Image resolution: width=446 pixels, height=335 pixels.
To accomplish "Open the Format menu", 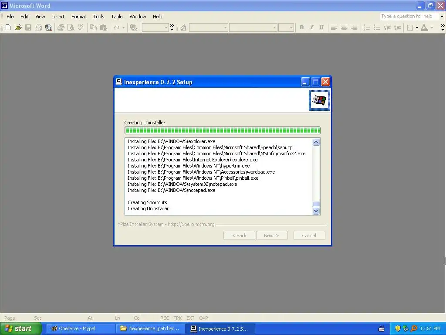I will [x=79, y=17].
